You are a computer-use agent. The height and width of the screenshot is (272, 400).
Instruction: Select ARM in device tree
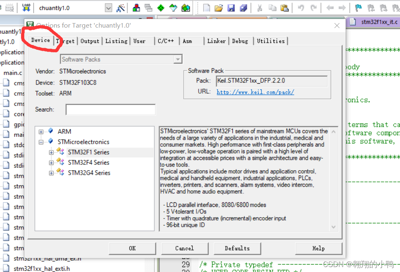coord(64,131)
